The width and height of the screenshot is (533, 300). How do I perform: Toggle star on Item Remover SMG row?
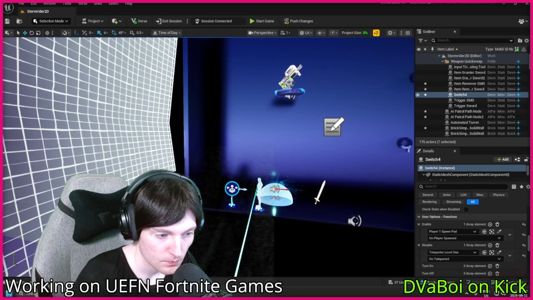(x=425, y=83)
